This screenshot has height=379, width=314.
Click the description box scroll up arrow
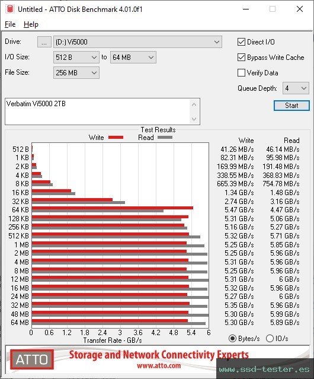[x=194, y=104]
